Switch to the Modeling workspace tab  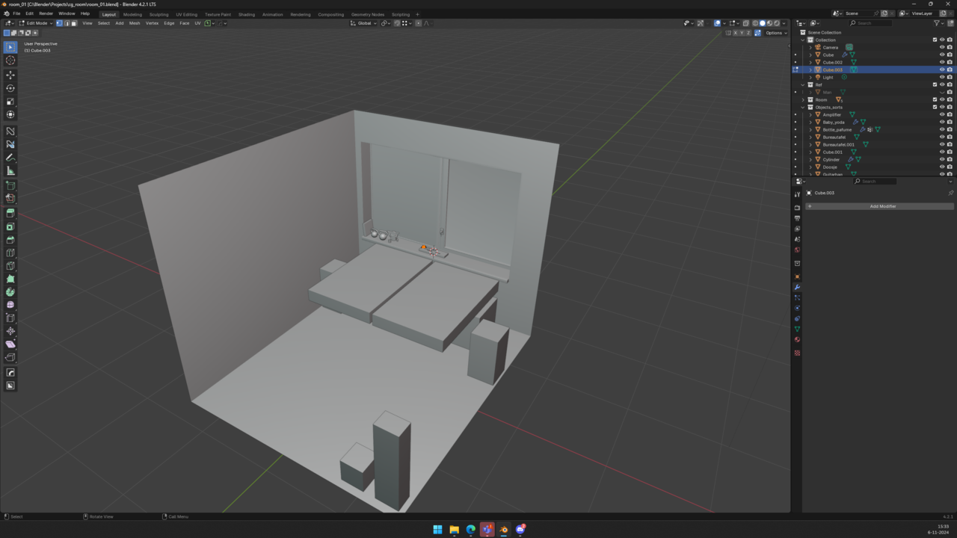coord(132,14)
